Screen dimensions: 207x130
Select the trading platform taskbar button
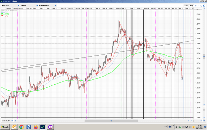(43, 127)
